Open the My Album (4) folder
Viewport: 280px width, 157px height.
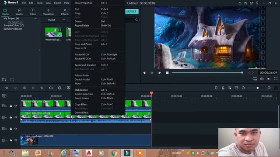15,22
